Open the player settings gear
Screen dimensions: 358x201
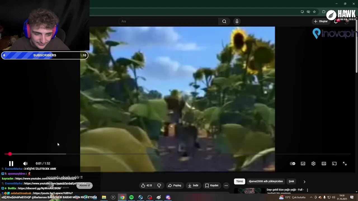[x=313, y=164]
